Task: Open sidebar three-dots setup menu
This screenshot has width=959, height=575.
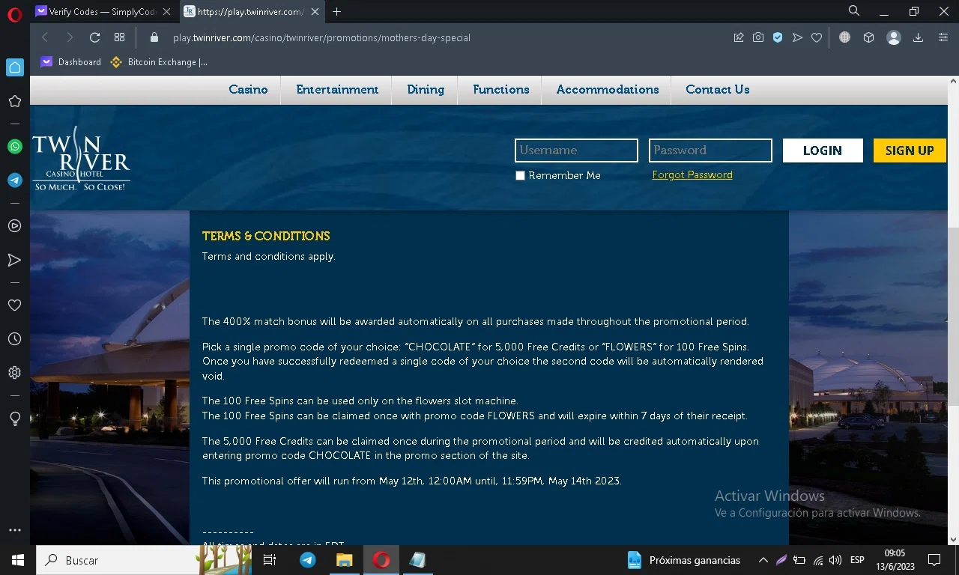Action: point(14,530)
